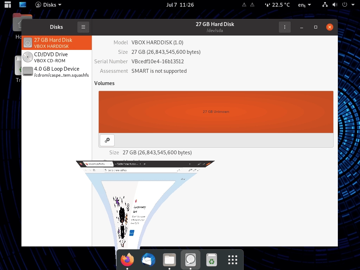Viewport: 360px width, 270px height.
Task: Expand the system menu arrow
Action: tap(353, 5)
